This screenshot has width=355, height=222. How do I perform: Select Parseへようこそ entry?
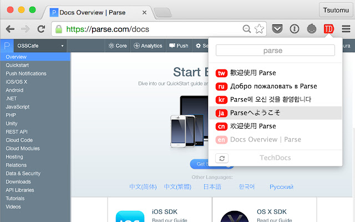(275, 113)
